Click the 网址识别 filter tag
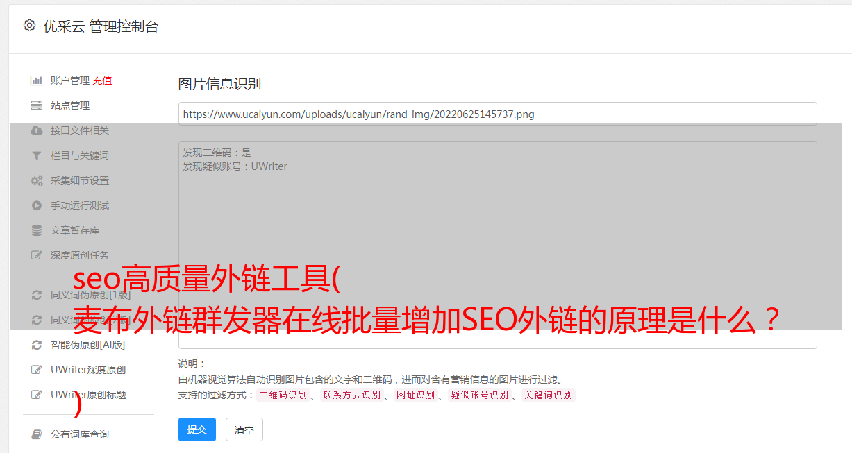The height and width of the screenshot is (453, 852). tap(415, 395)
